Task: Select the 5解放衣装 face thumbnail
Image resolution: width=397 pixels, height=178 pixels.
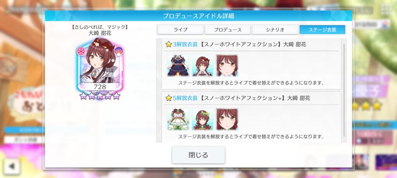Action: click(227, 119)
